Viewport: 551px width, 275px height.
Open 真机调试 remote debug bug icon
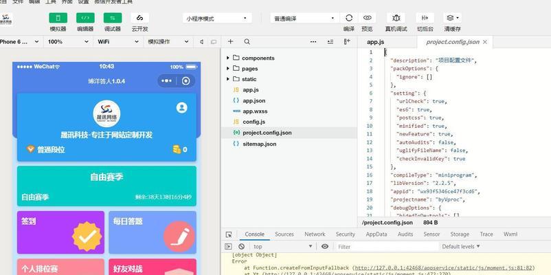coord(396,18)
